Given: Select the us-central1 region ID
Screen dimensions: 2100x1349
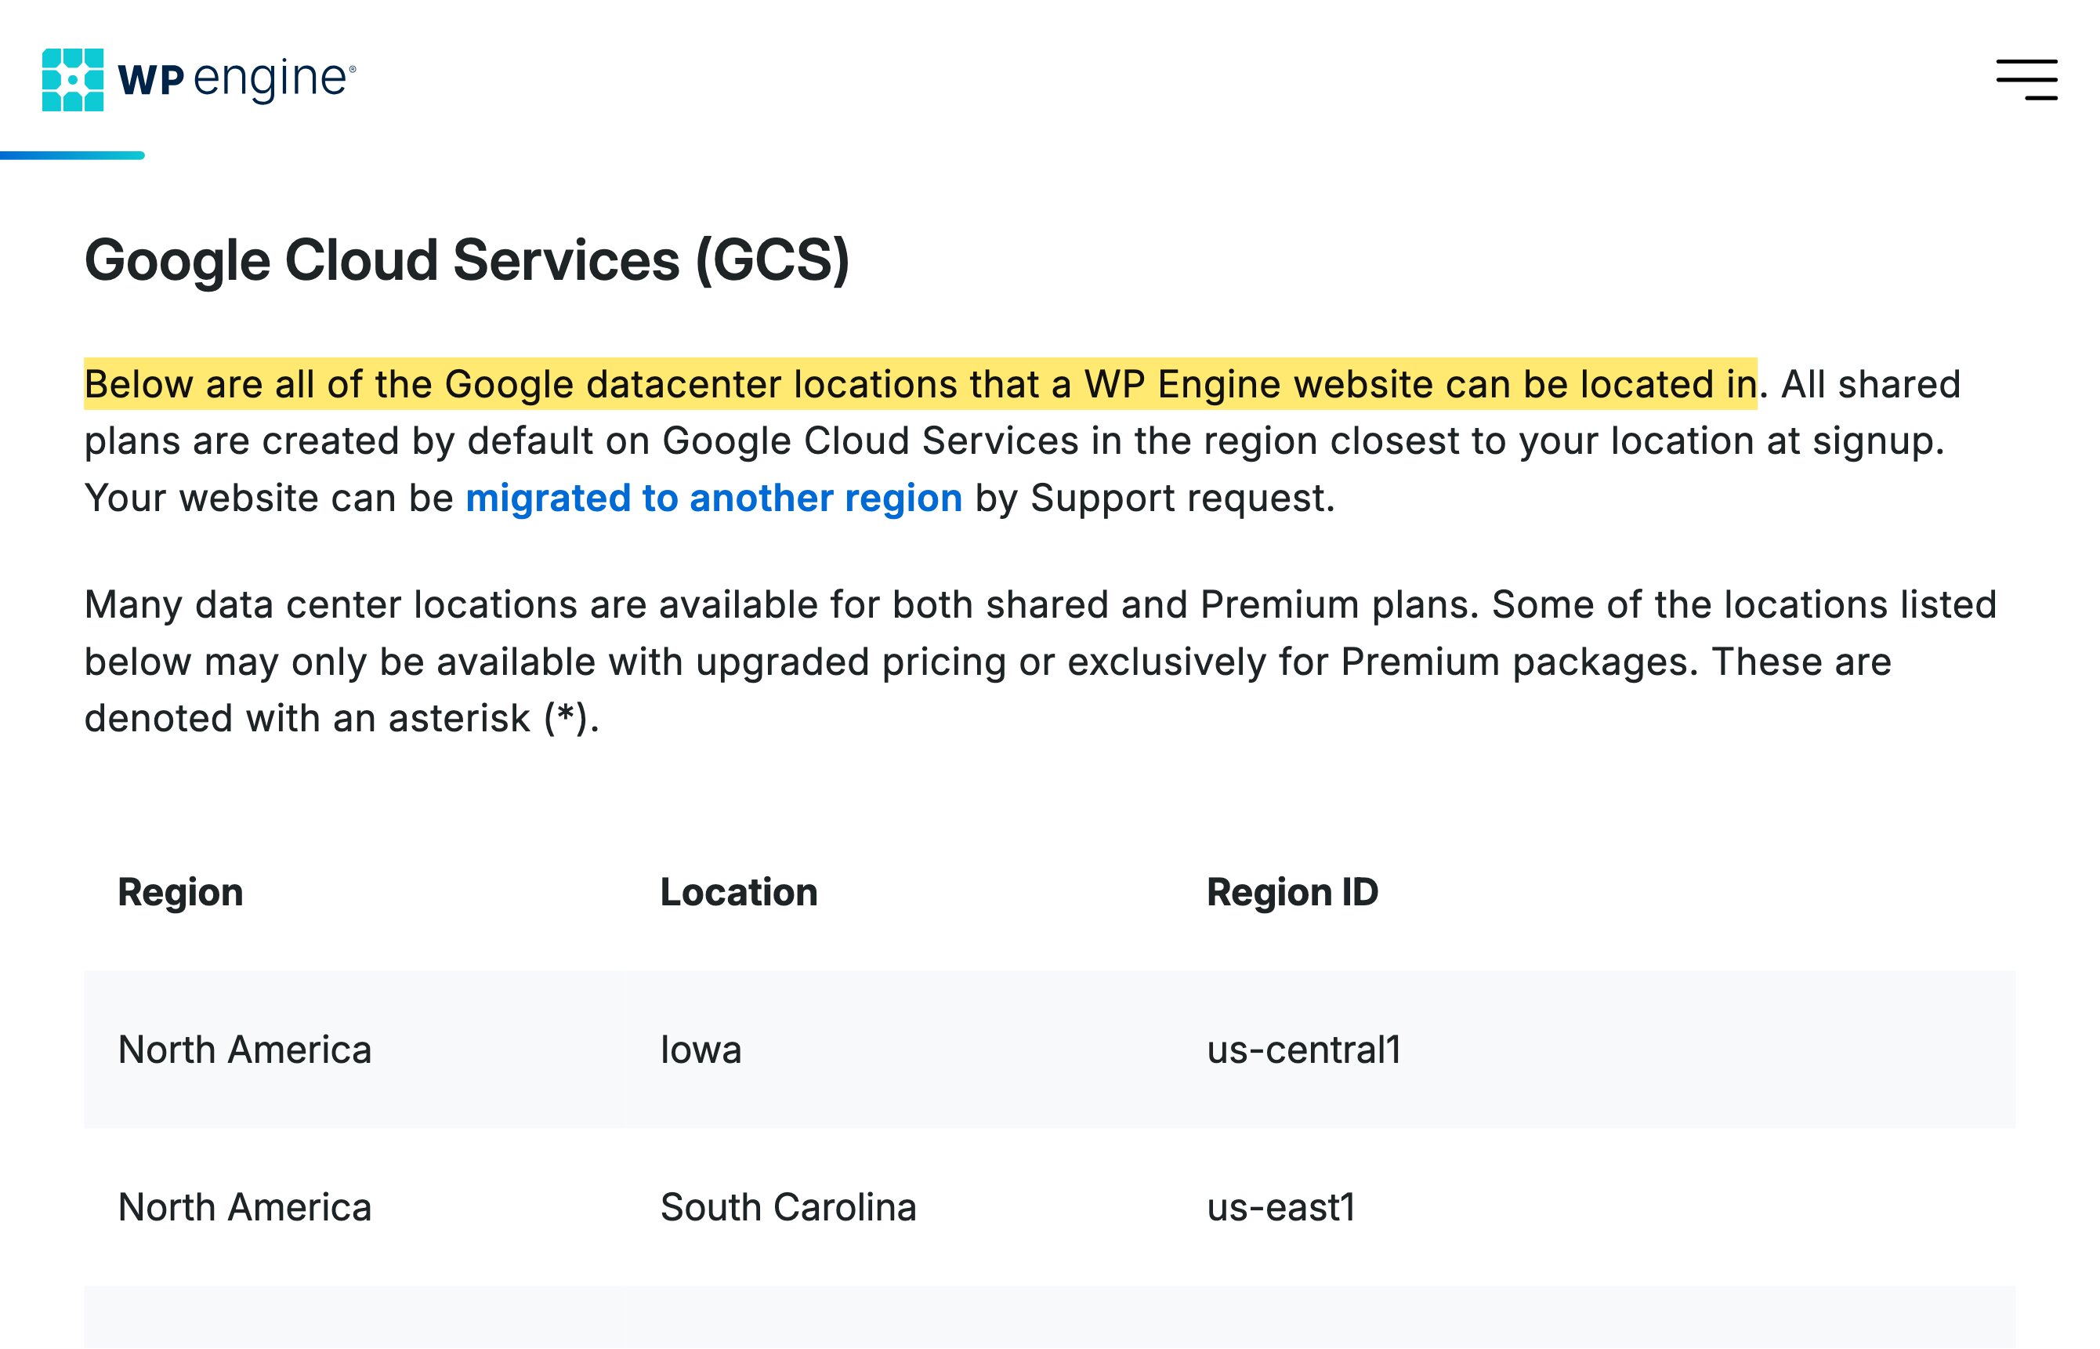Looking at the screenshot, I should [1303, 1050].
